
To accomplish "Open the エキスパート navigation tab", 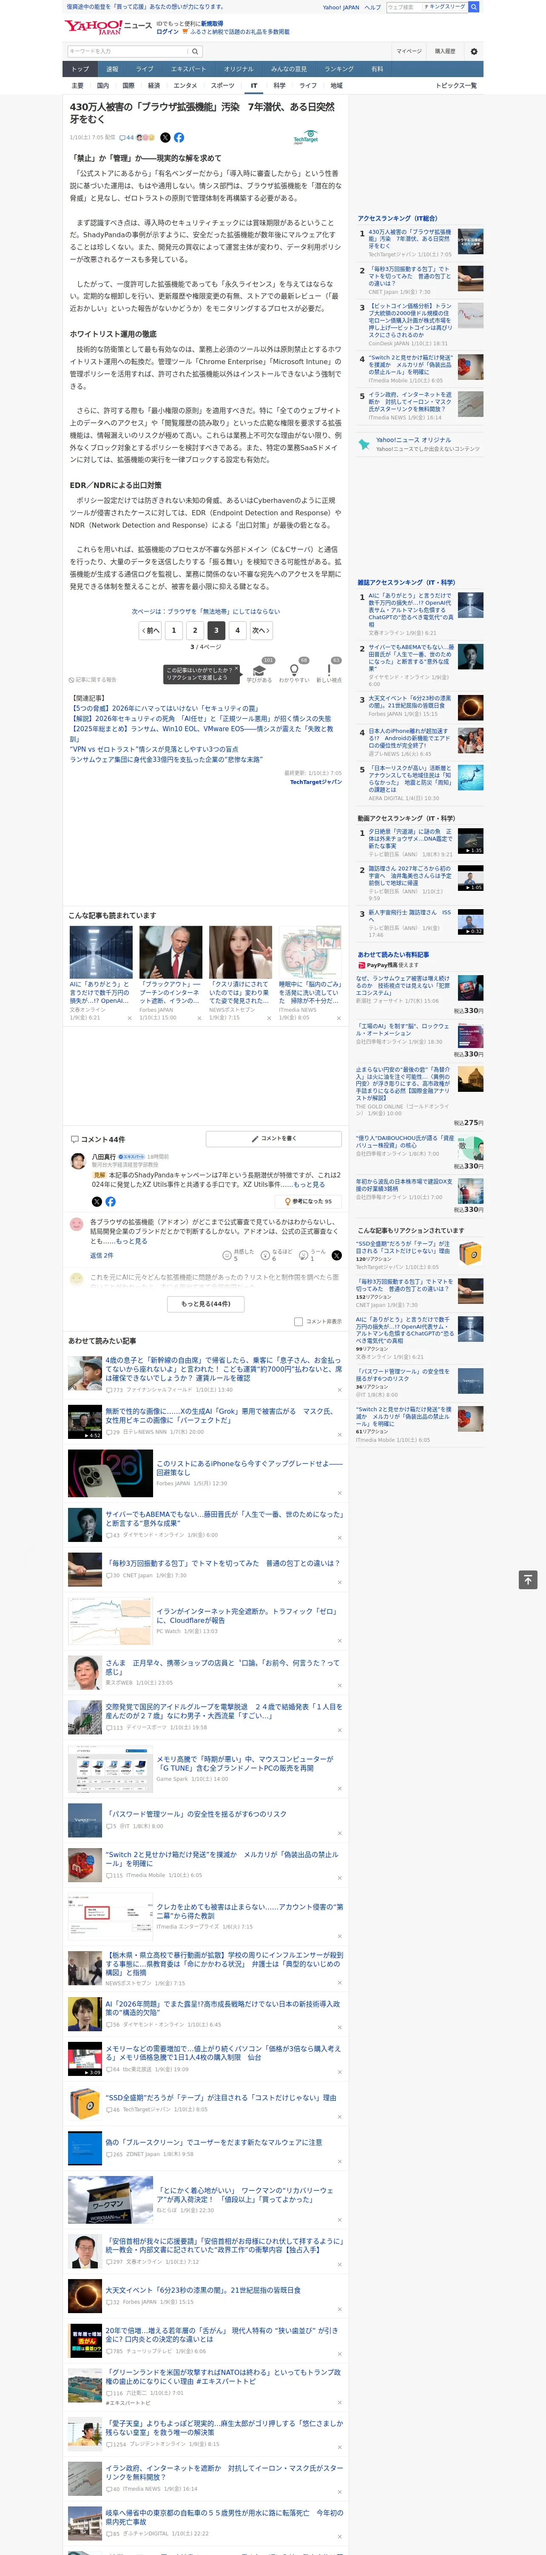I will point(188,69).
